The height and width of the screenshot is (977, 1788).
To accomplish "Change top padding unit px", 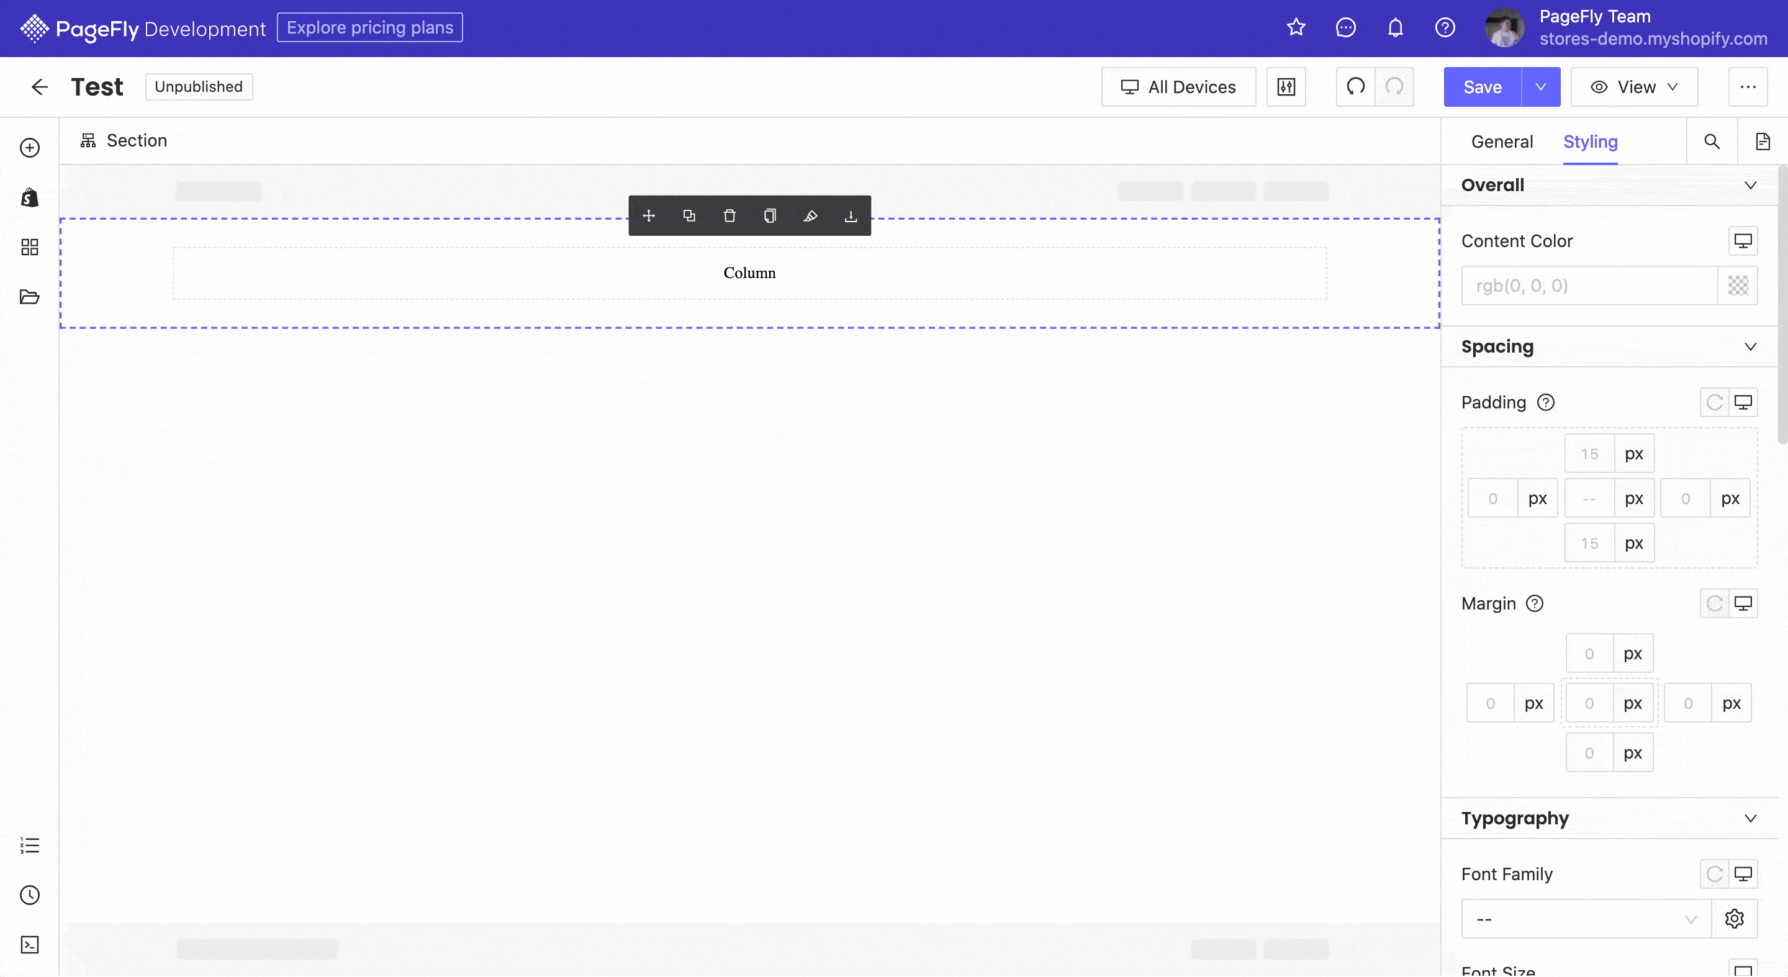I will (1634, 454).
